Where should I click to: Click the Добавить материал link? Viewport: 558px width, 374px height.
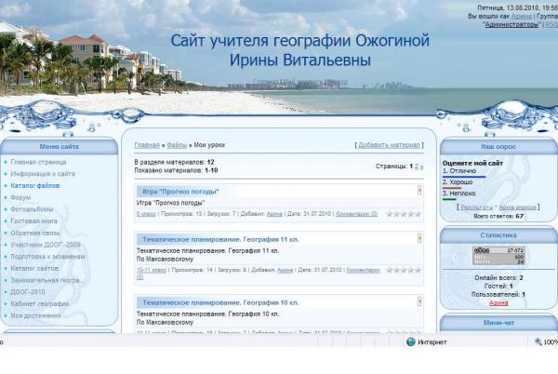[x=389, y=145]
